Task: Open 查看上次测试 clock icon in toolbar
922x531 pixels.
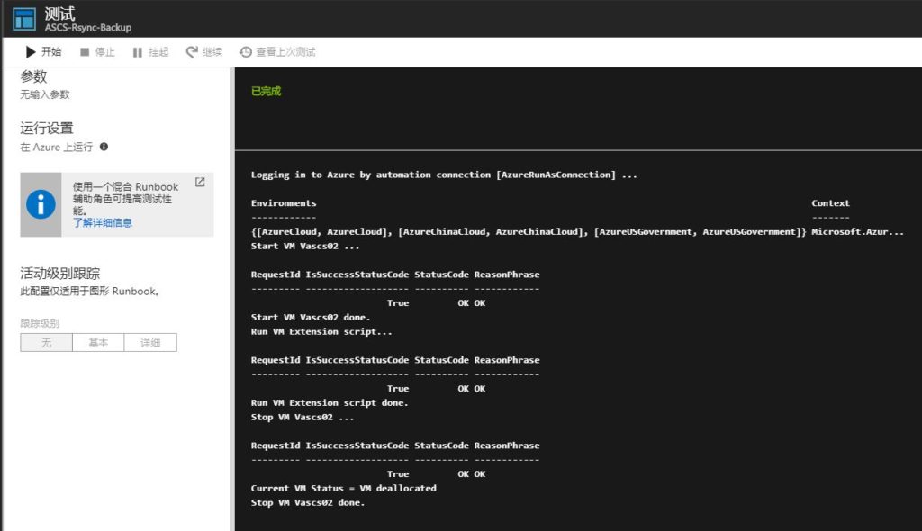Action: pyautogui.click(x=245, y=52)
